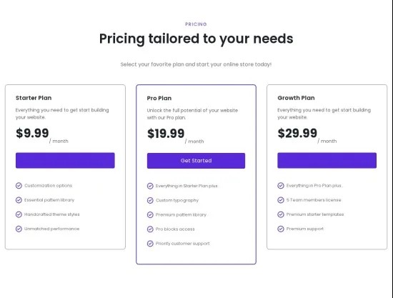Image resolution: width=393 pixels, height=298 pixels.
Task: Click checkmark icon beside Custom typography
Action: tap(150, 200)
